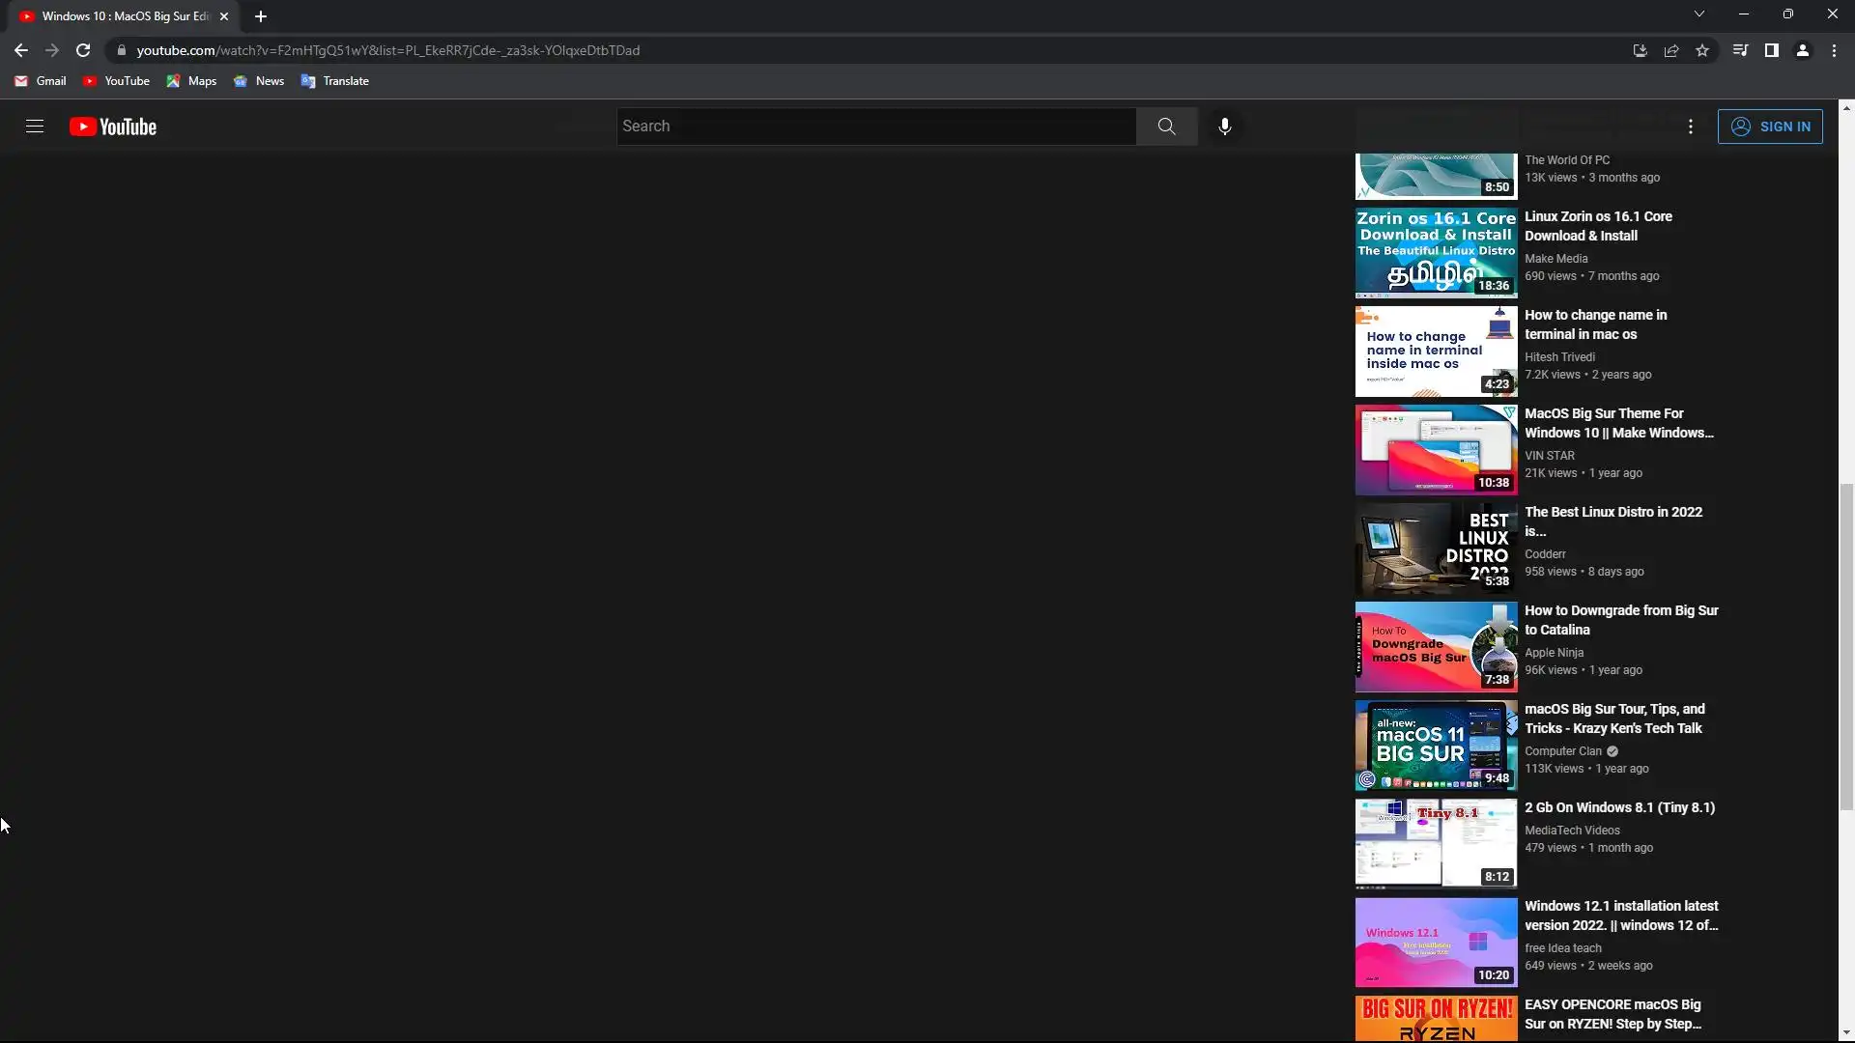1855x1043 pixels.
Task: Open Chrome profile avatar menu
Action: click(1803, 50)
